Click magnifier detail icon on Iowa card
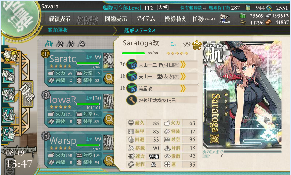Viewport: 291px width, 175px height. pyautogui.click(x=109, y=119)
